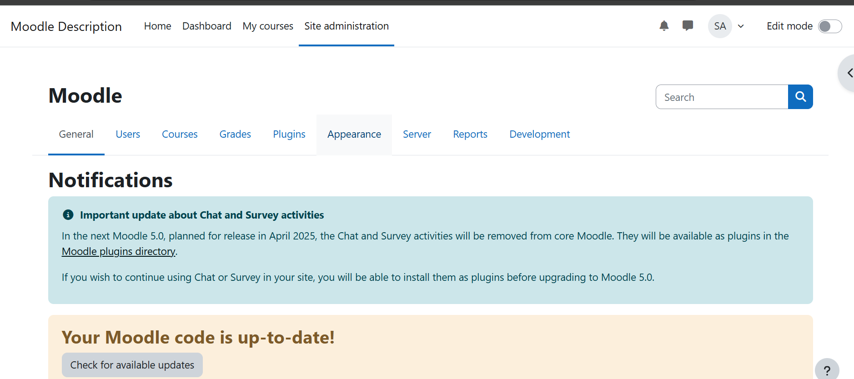Viewport: 854px width, 379px height.
Task: Click the Notifications heading text
Action: (x=111, y=180)
